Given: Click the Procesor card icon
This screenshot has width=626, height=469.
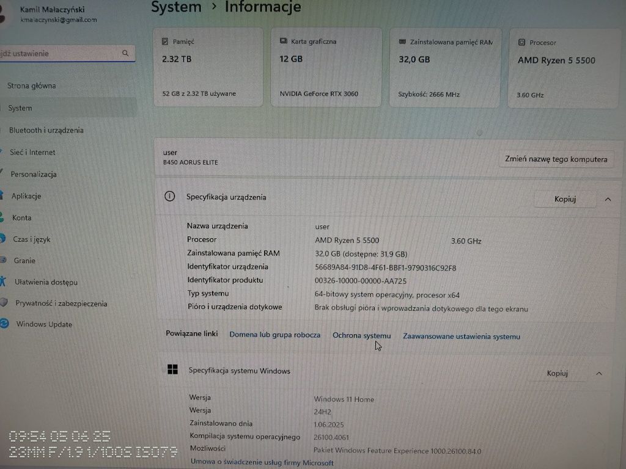Looking at the screenshot, I should [x=521, y=42].
